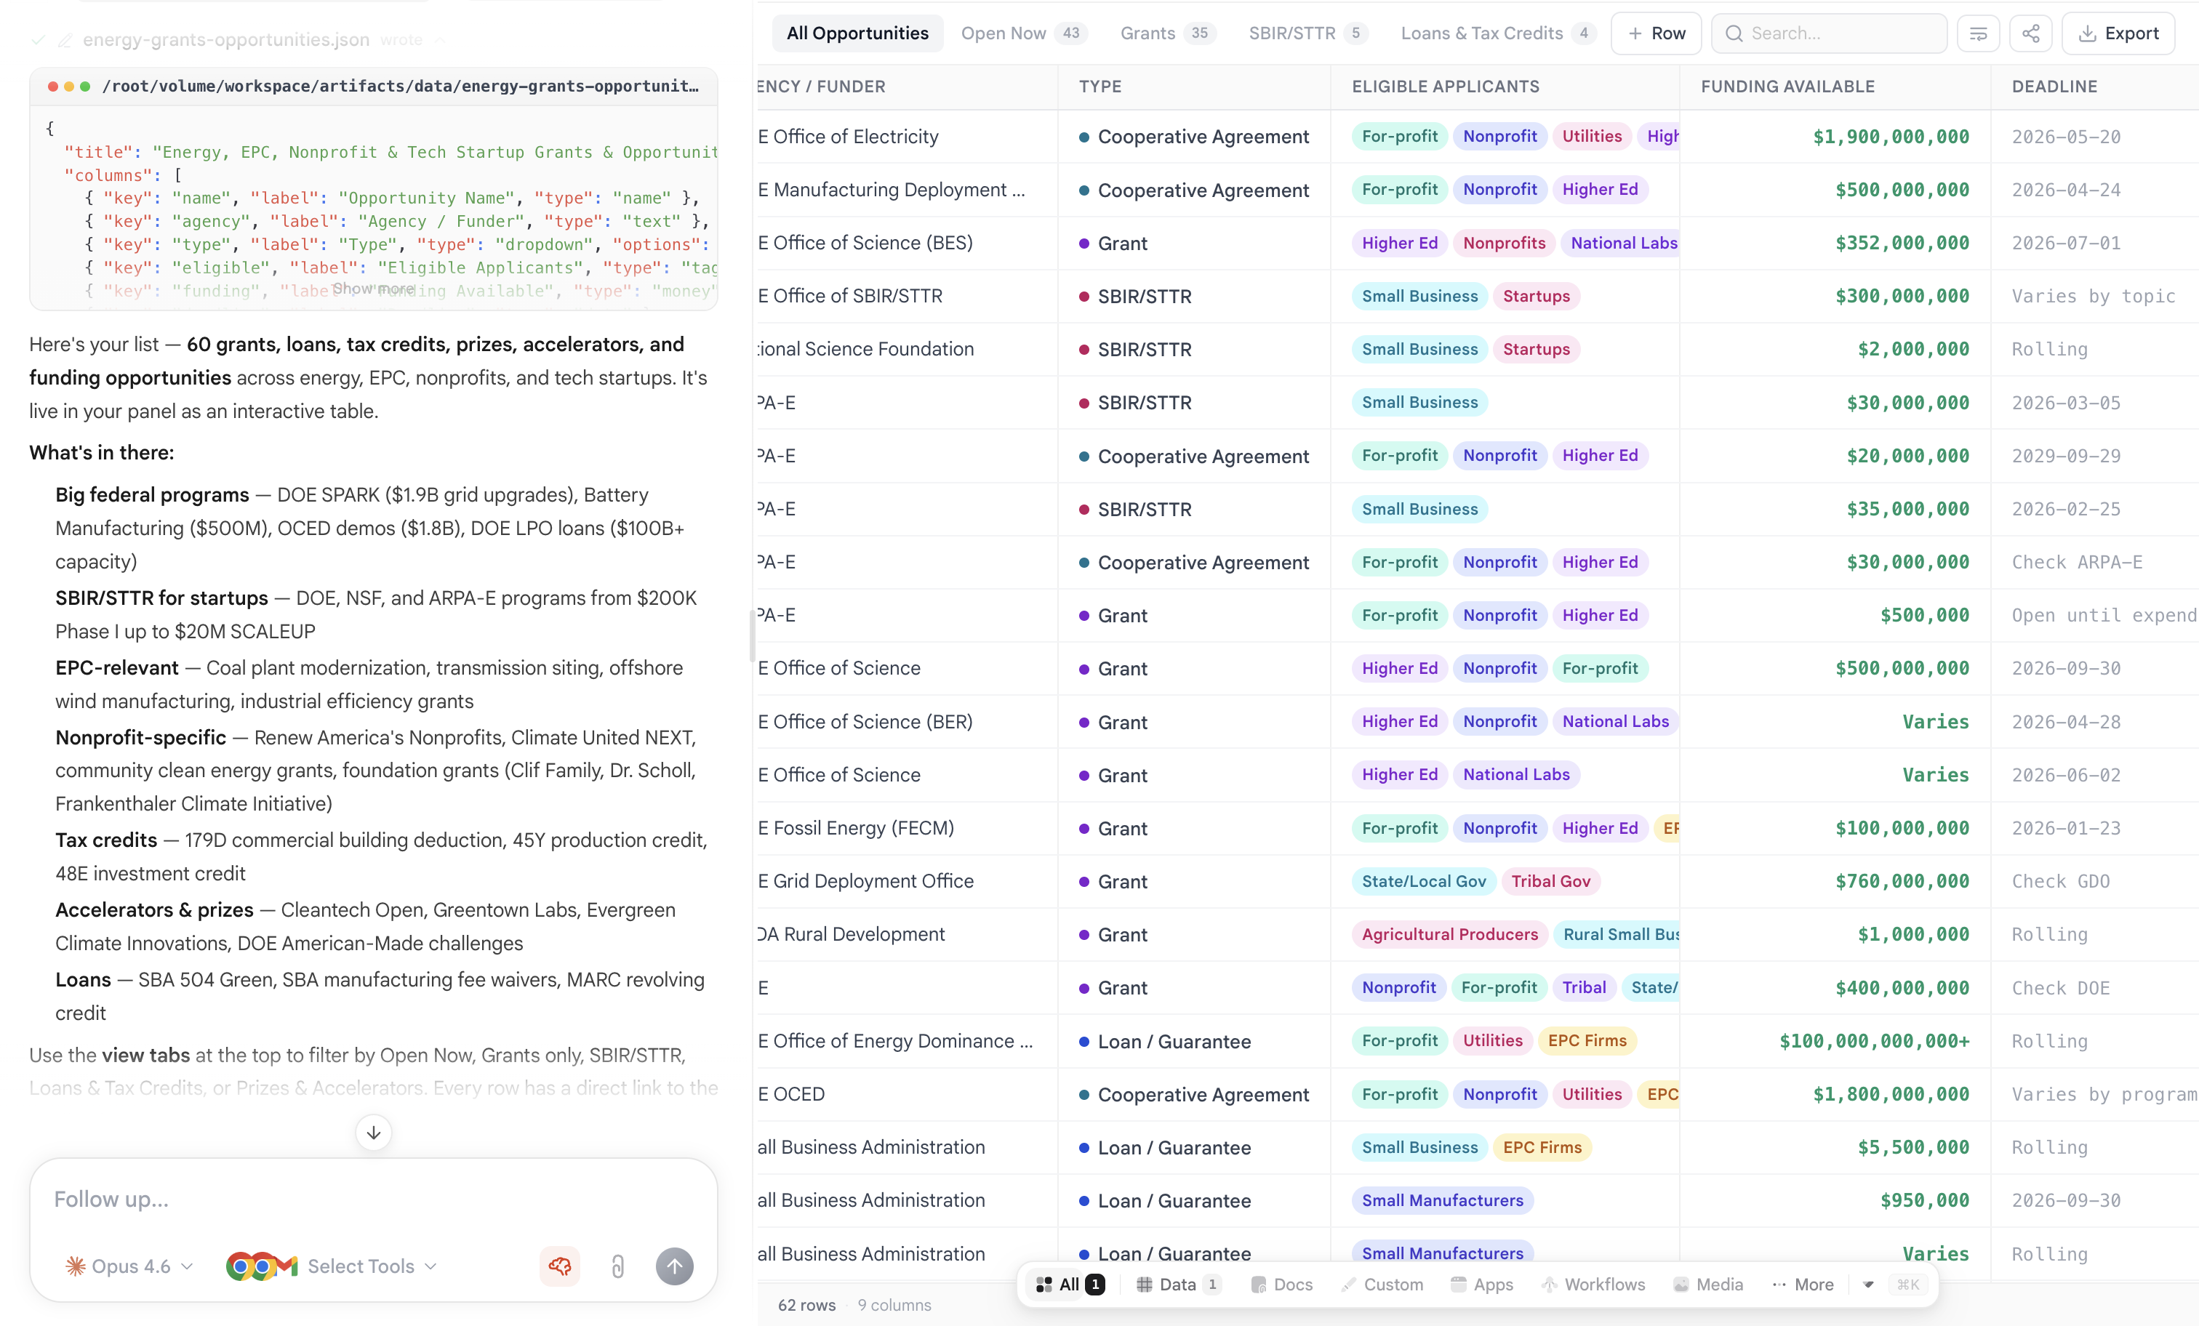This screenshot has width=2199, height=1326.
Task: Click the paperclip attach icon
Action: click(617, 1266)
